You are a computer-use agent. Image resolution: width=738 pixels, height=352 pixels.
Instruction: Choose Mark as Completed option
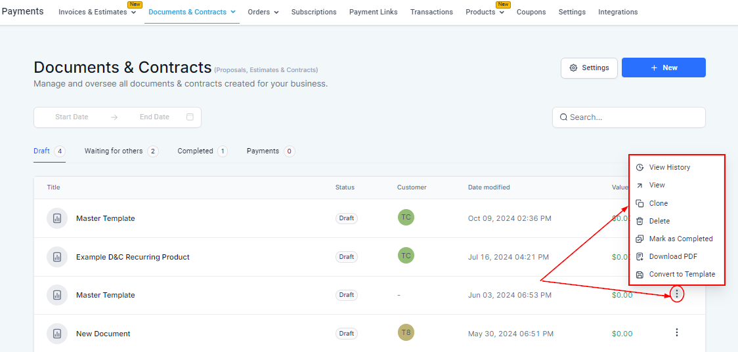pos(680,239)
